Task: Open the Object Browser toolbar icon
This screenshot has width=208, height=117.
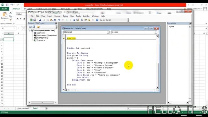Action: (x=89, y=20)
